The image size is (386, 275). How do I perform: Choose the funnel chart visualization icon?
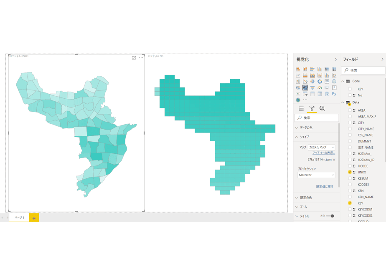(x=312, y=87)
